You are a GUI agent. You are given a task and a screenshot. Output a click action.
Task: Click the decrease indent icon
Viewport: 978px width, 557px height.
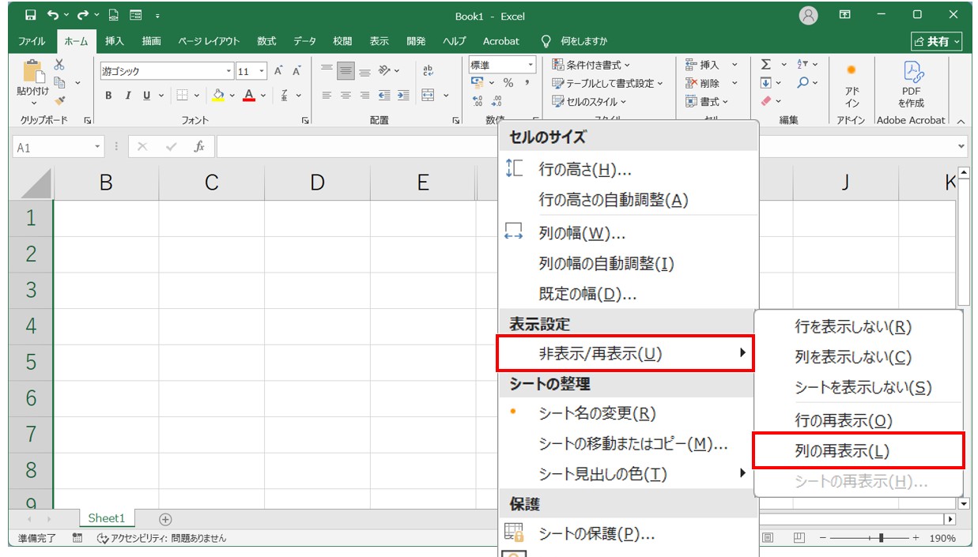tap(384, 96)
